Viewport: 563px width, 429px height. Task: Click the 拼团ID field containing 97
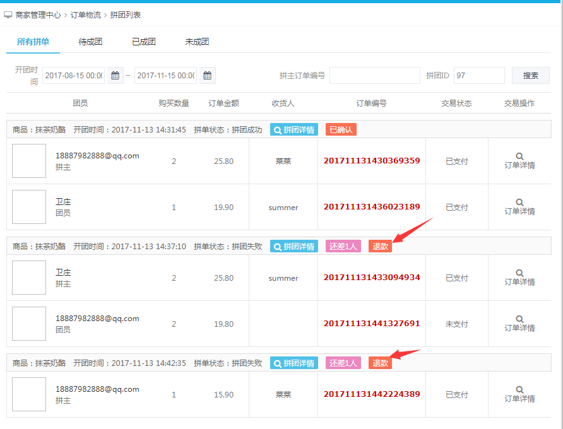(x=478, y=76)
